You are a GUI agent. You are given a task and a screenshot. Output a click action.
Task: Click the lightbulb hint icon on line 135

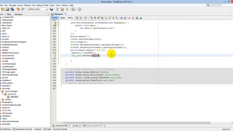55,56
